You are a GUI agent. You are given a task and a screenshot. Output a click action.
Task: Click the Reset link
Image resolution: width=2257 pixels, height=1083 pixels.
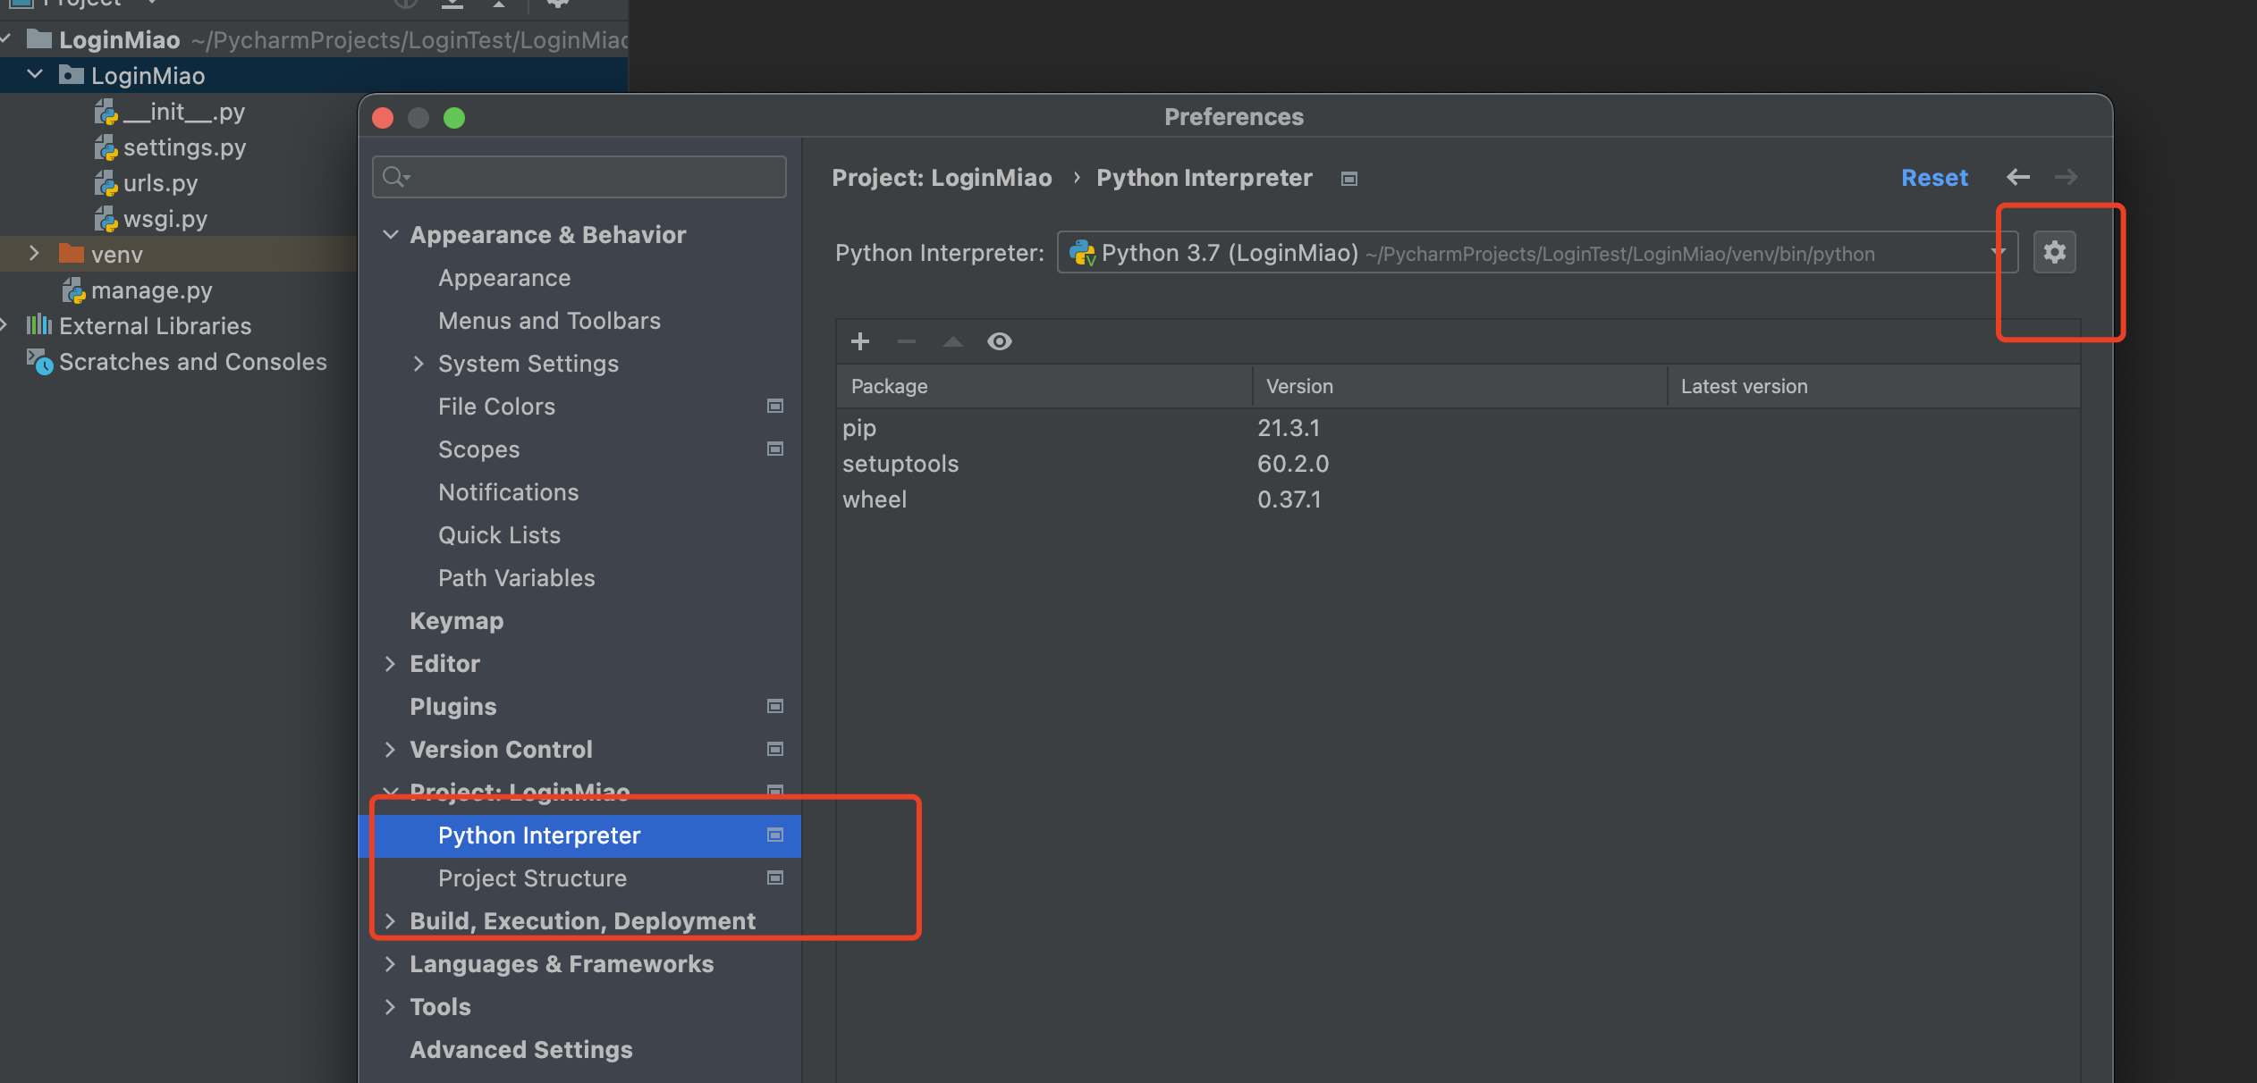(x=1934, y=178)
